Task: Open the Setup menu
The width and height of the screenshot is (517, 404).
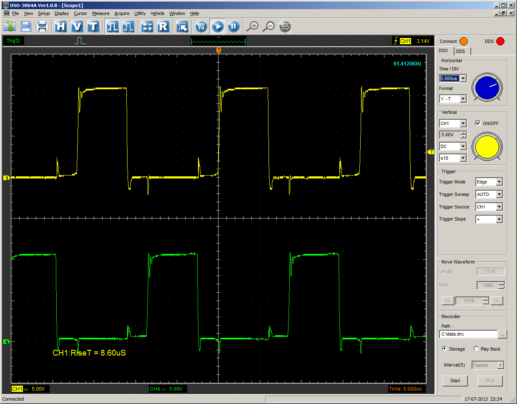Action: pos(44,13)
